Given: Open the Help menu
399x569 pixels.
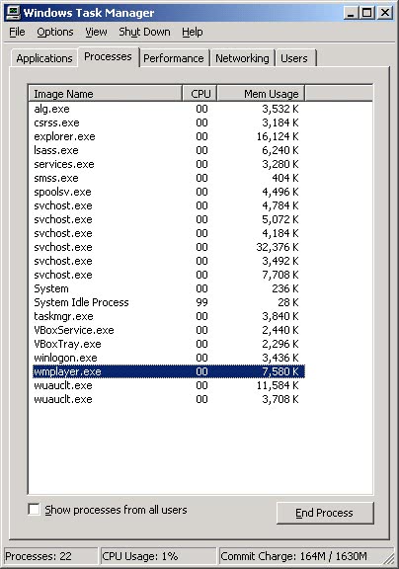Looking at the screenshot, I should click(193, 32).
